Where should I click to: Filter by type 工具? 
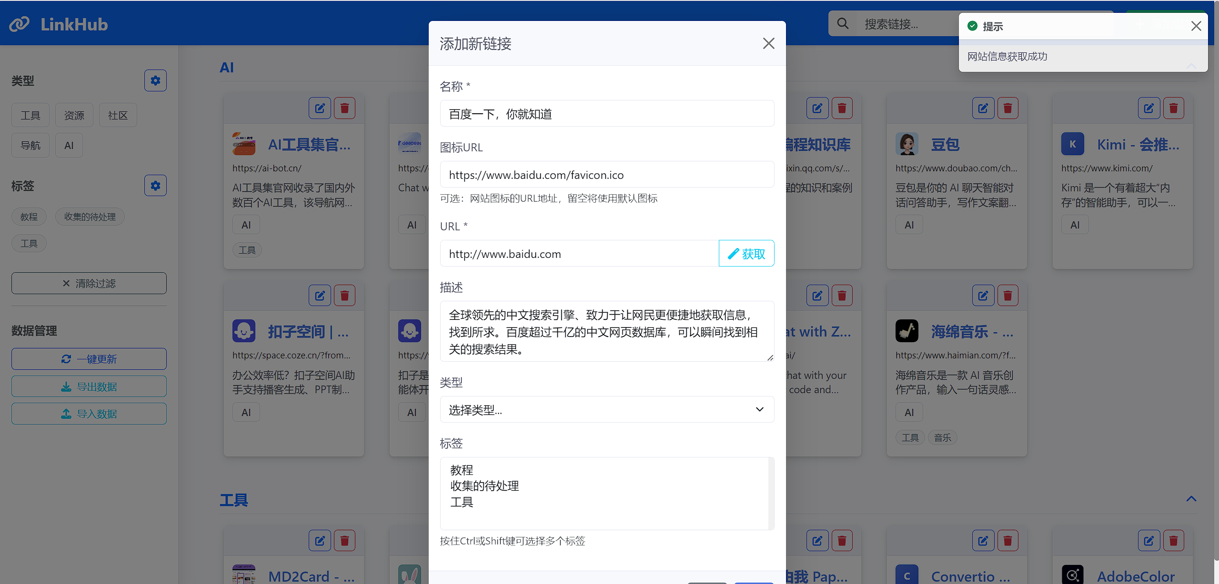coord(30,115)
